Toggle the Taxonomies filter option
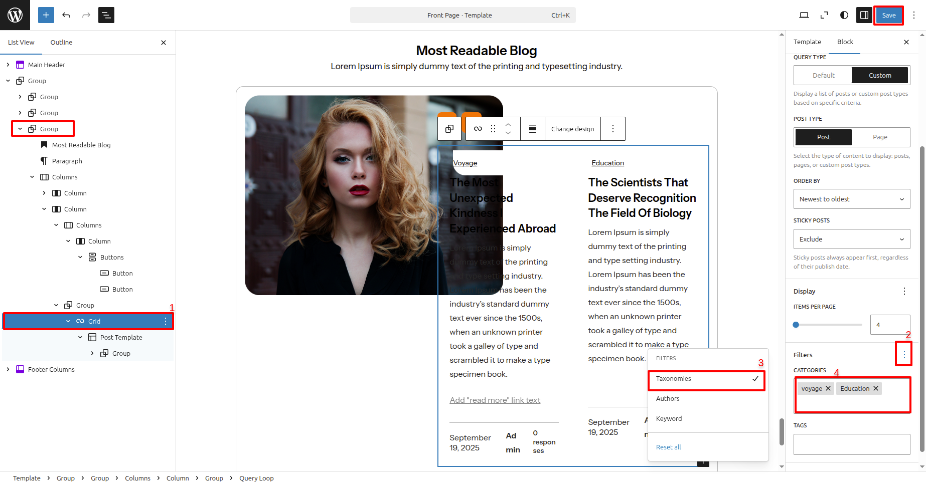 click(706, 379)
